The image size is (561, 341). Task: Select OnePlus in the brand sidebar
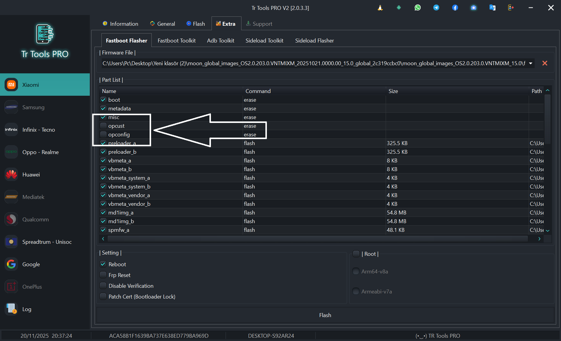coord(45,287)
